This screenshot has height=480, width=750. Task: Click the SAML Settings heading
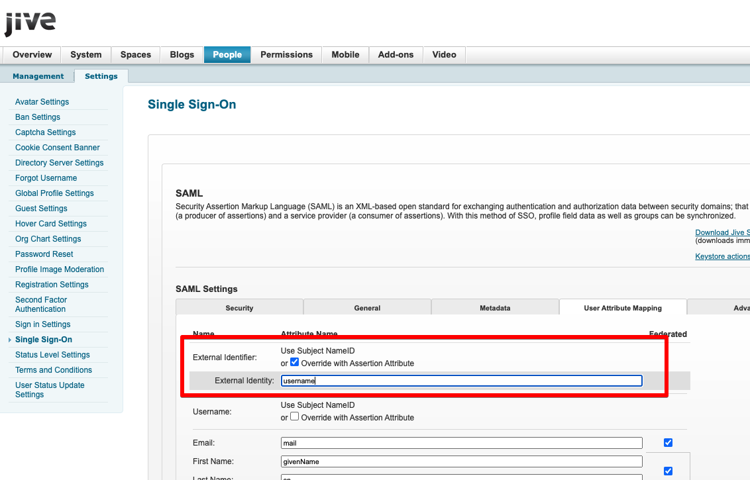point(207,289)
